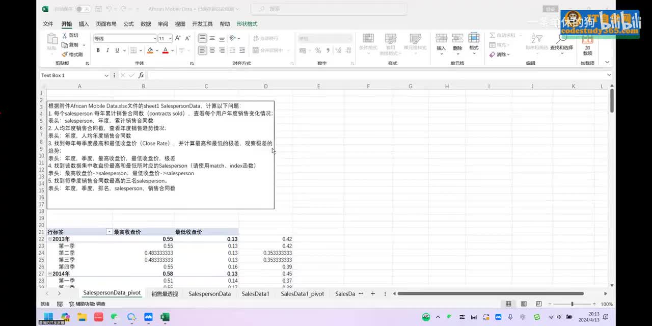Click the horizontal scrollbar thumb

491,293
